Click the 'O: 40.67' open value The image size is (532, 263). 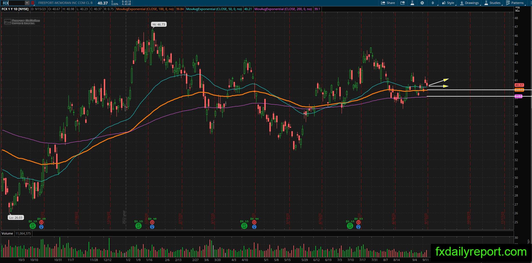point(54,9)
